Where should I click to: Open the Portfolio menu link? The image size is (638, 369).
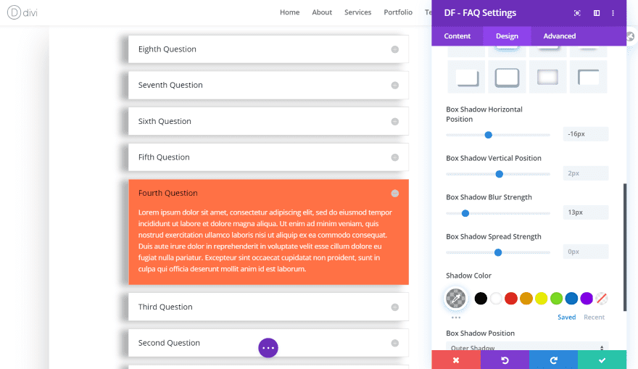point(398,12)
